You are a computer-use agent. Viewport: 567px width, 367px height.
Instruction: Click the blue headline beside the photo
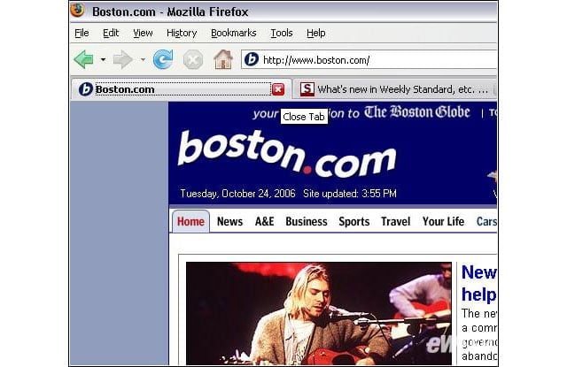click(x=478, y=283)
